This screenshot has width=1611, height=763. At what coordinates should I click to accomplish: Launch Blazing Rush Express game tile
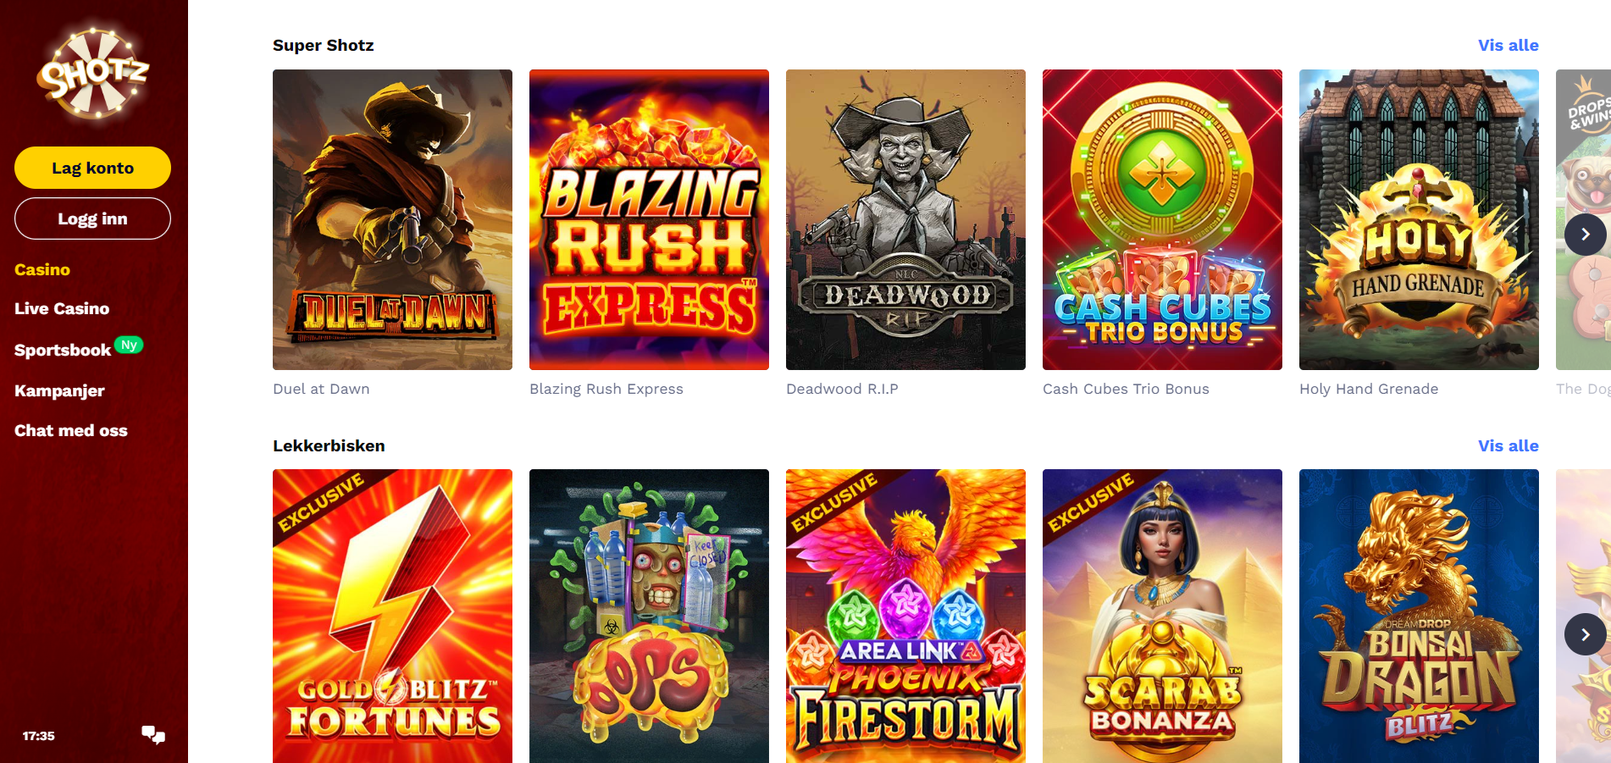point(649,219)
